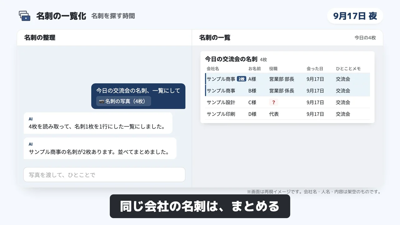Viewport: 400px width, 225px height.
Task: Click 名刺を探す時間 subtitle text
Action: (113, 16)
